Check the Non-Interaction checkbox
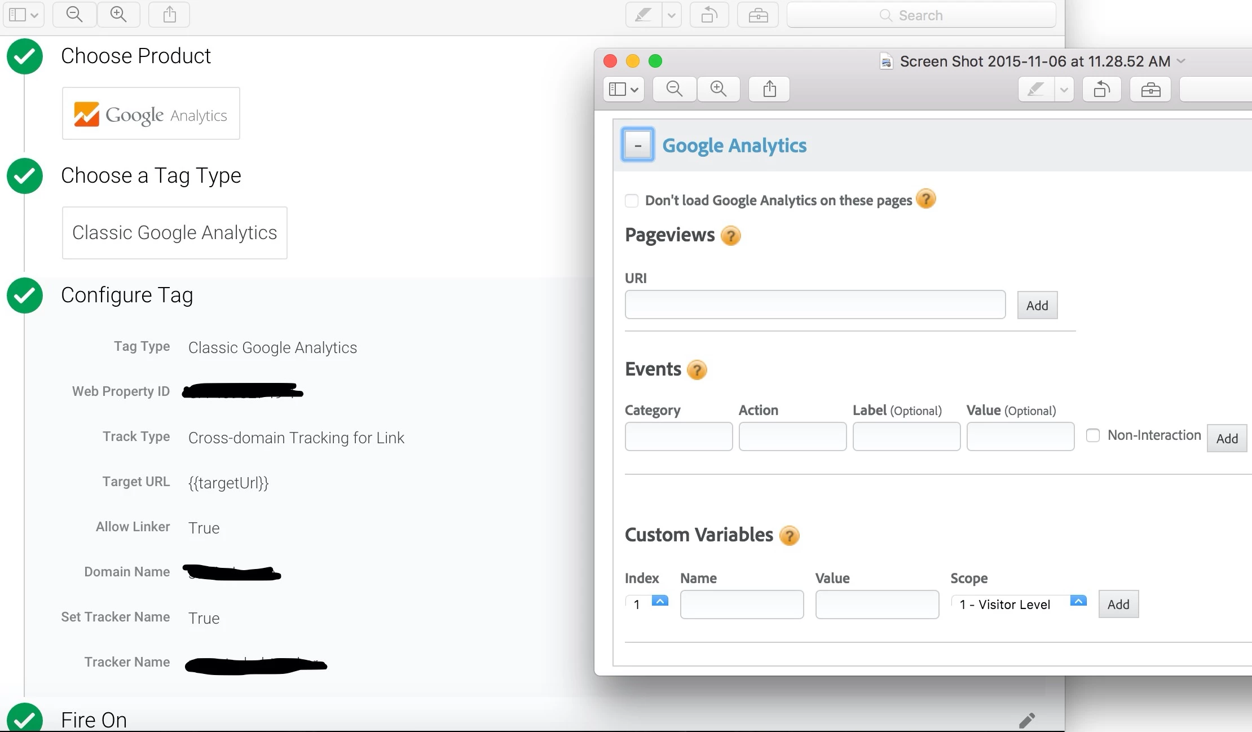This screenshot has width=1252, height=732. [1093, 435]
